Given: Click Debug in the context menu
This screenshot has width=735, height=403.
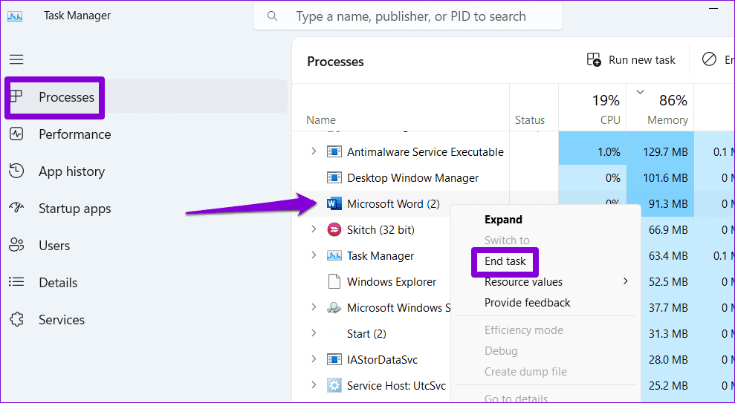Looking at the screenshot, I should pyautogui.click(x=501, y=351).
